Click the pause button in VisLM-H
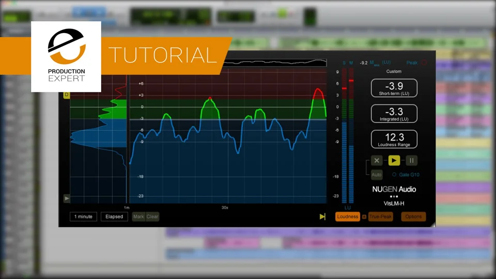Viewport: 496px width, 279px height. [411, 160]
